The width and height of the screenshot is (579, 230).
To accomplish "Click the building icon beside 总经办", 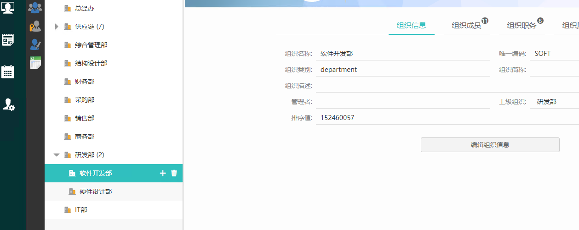I will [68, 8].
